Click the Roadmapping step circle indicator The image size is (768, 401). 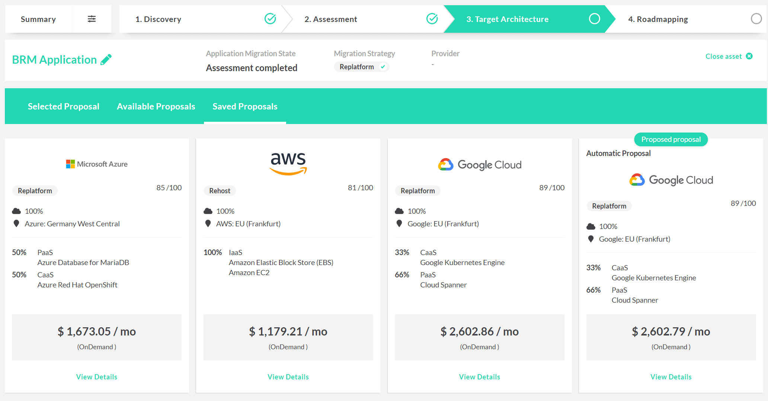click(756, 19)
